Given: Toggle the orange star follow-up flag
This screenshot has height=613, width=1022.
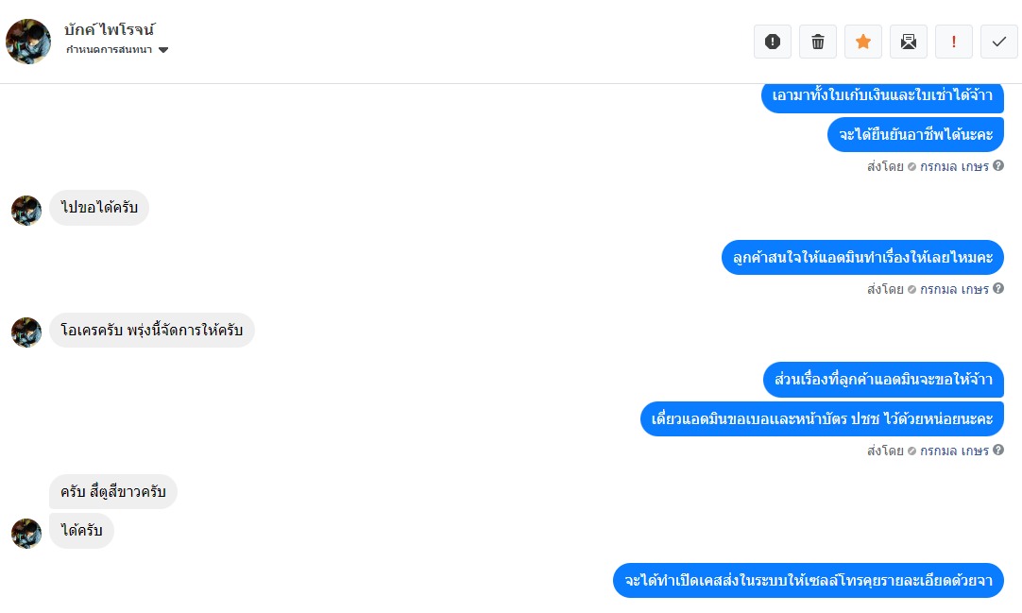Looking at the screenshot, I should [863, 42].
